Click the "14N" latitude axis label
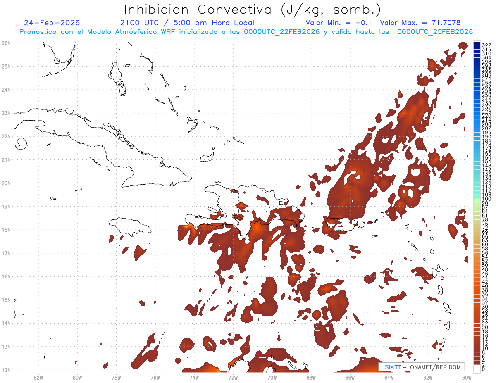The width and height of the screenshot is (496, 383). [6, 323]
